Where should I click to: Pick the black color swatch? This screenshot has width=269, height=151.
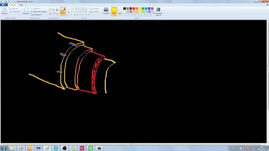click(124, 8)
